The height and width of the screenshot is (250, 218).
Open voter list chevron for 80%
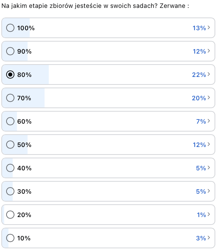(209, 75)
